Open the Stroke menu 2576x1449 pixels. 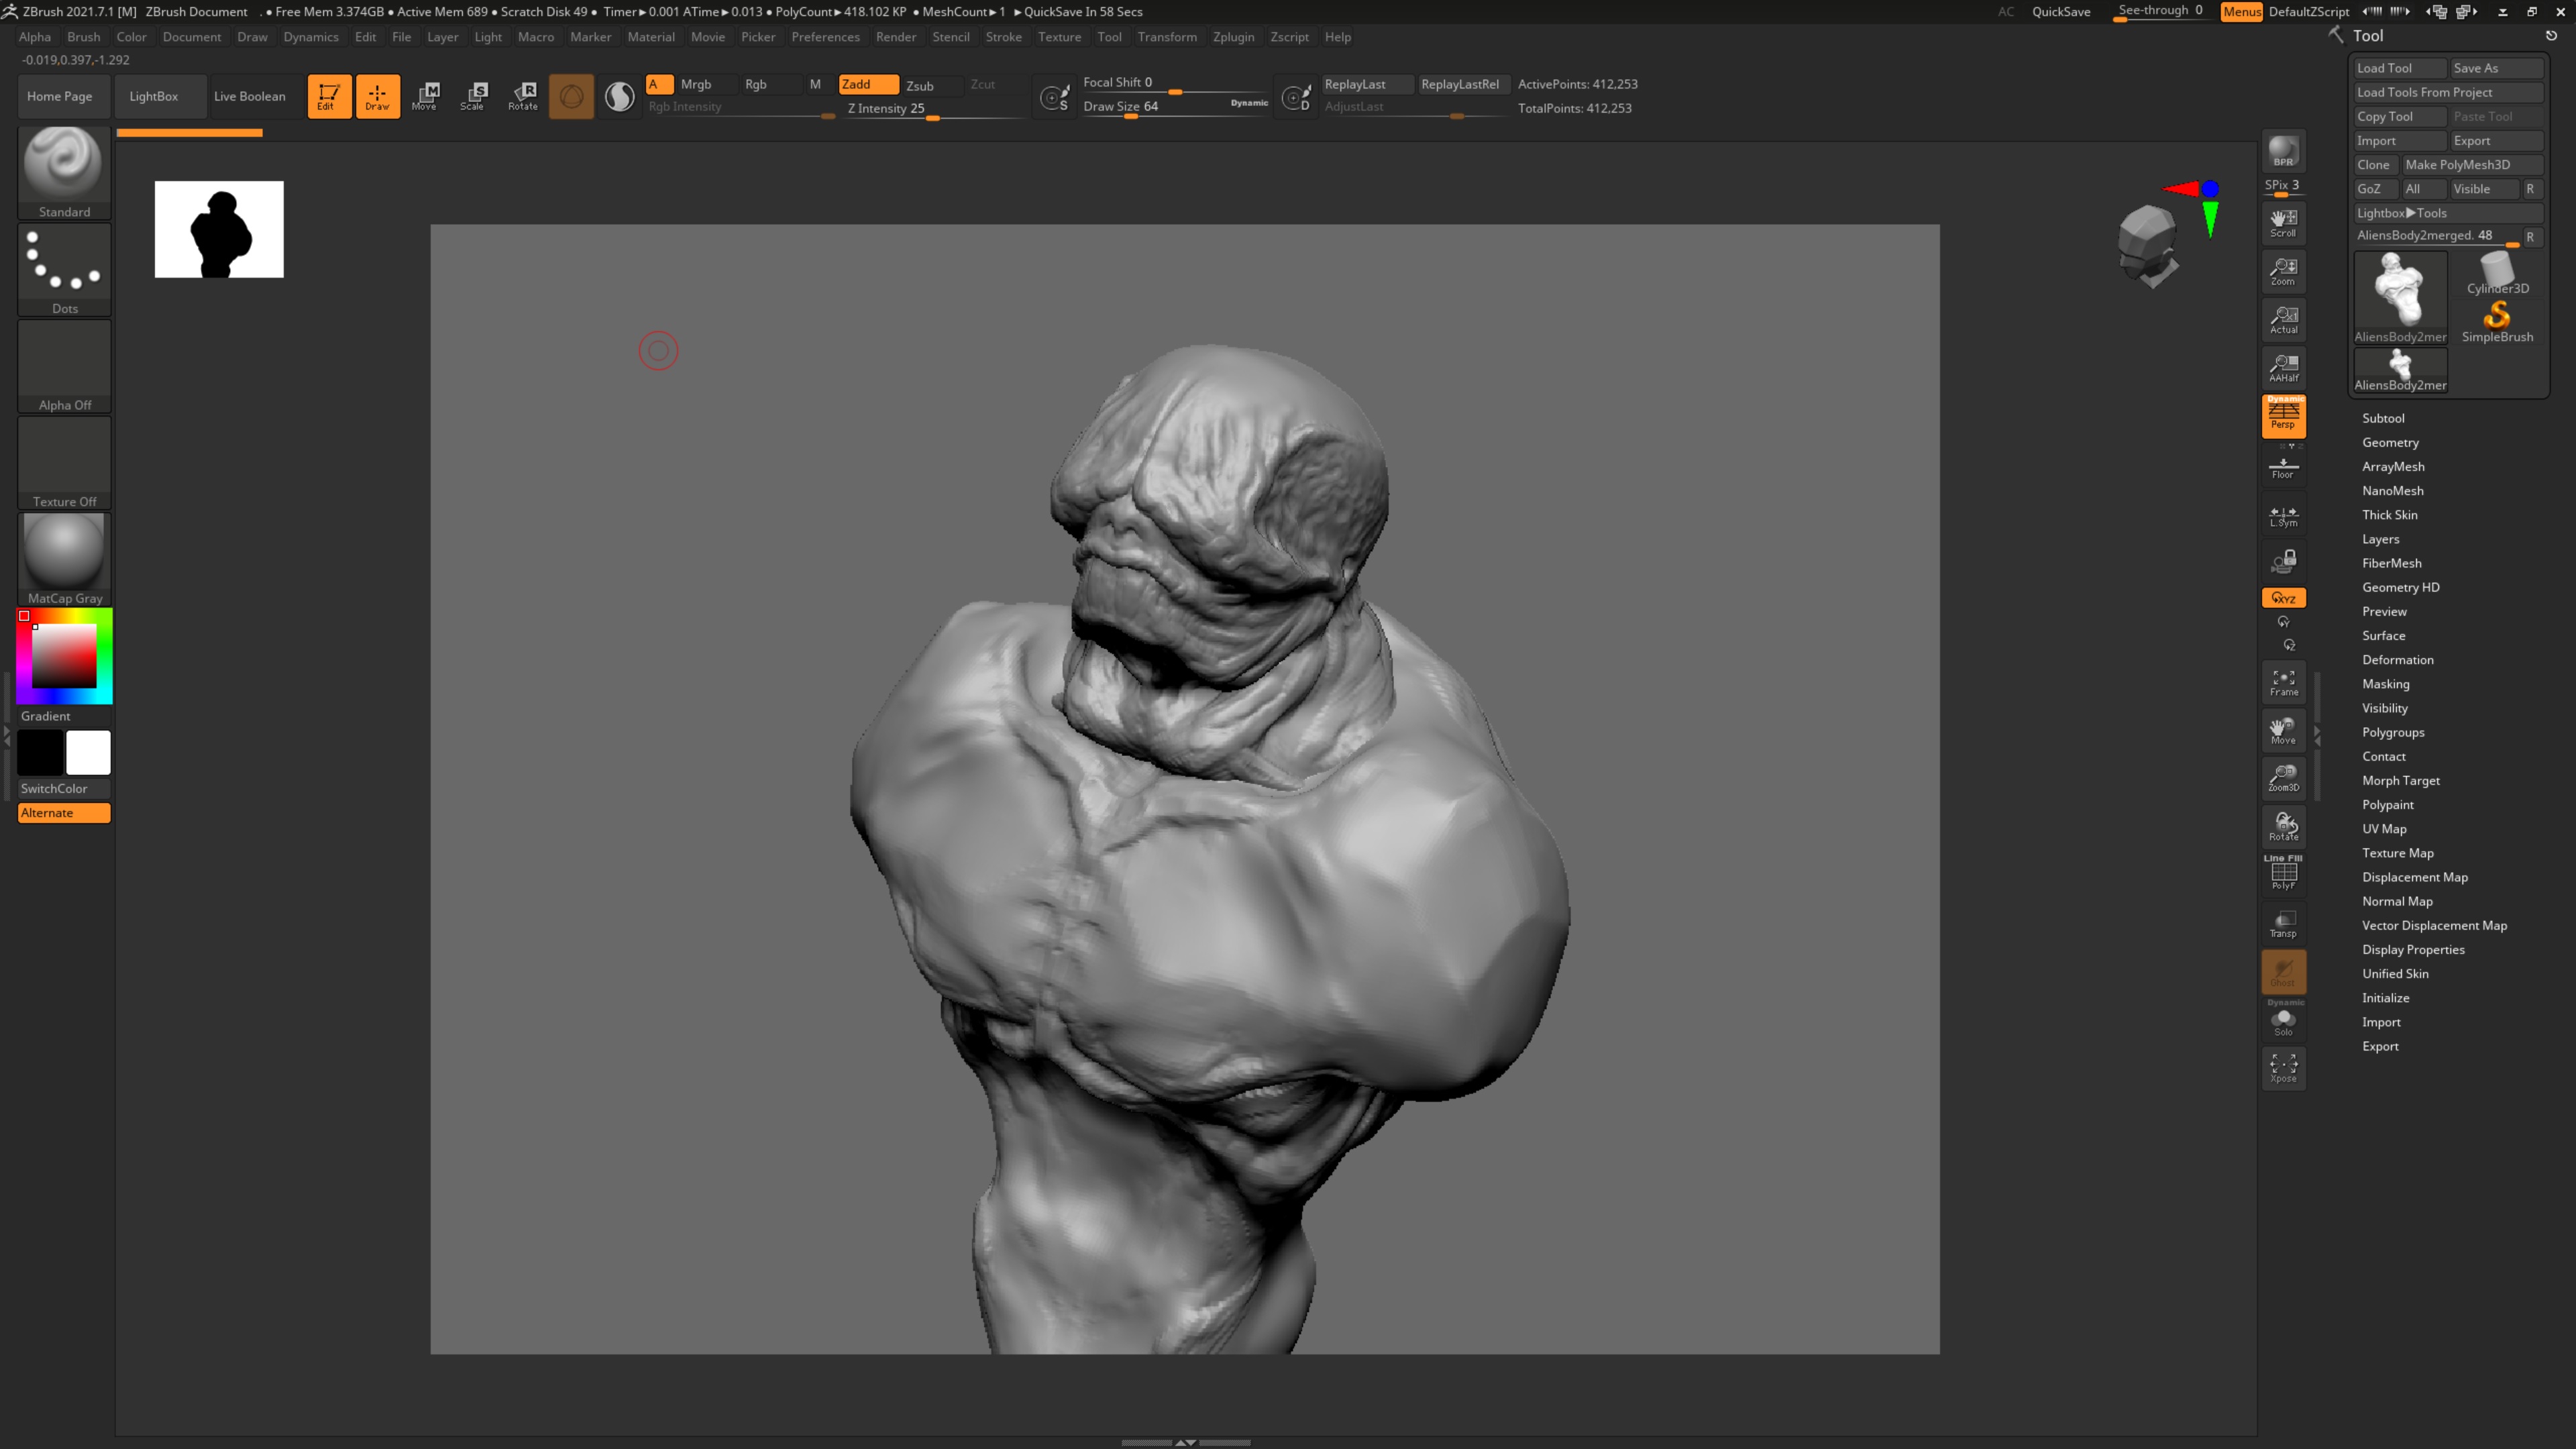click(x=1003, y=37)
